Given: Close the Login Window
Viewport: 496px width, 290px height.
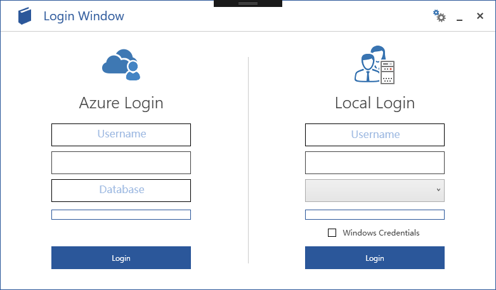Looking at the screenshot, I should click(x=480, y=16).
